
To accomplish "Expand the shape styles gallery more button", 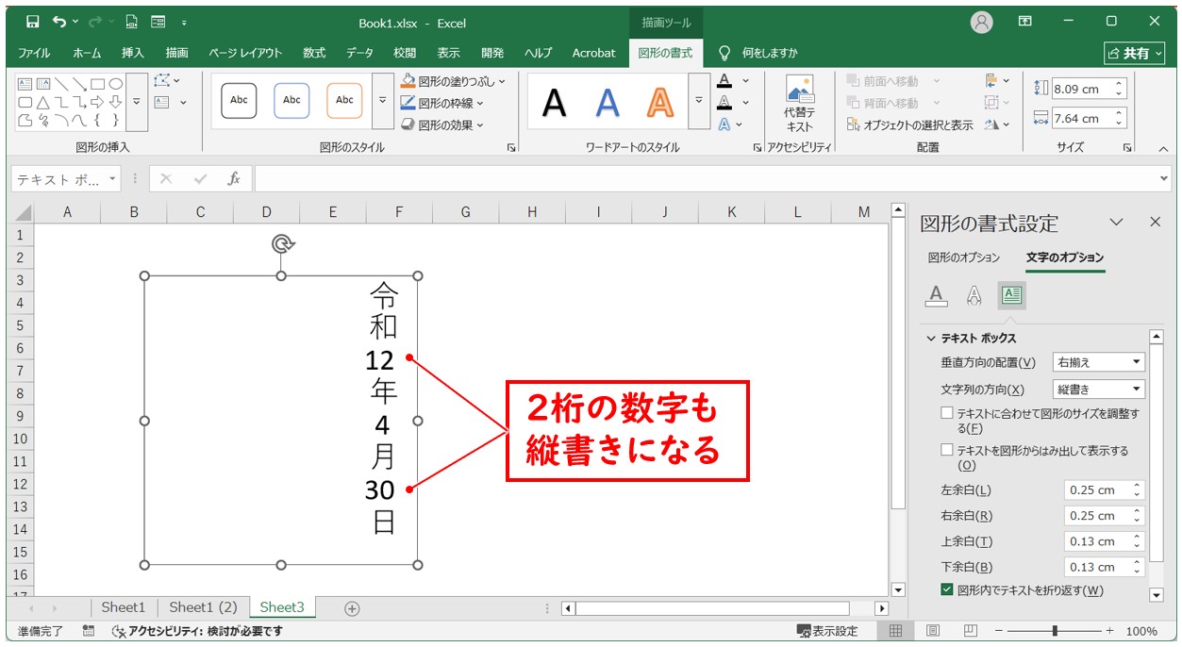I will pos(382,100).
